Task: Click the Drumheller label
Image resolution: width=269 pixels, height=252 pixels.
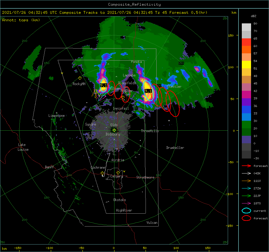Action: [175, 148]
